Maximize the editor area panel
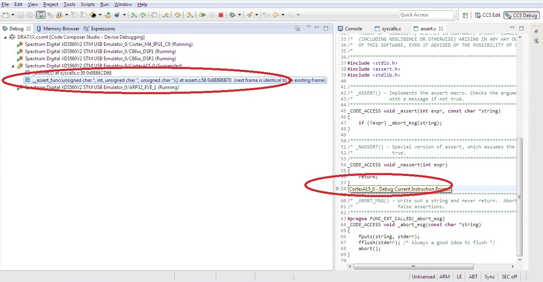 click(521, 28)
